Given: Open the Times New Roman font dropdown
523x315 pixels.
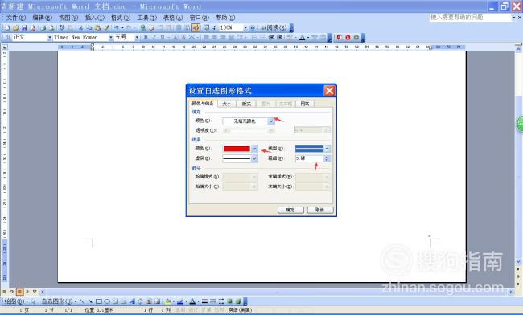Looking at the screenshot, I should coord(83,37).
